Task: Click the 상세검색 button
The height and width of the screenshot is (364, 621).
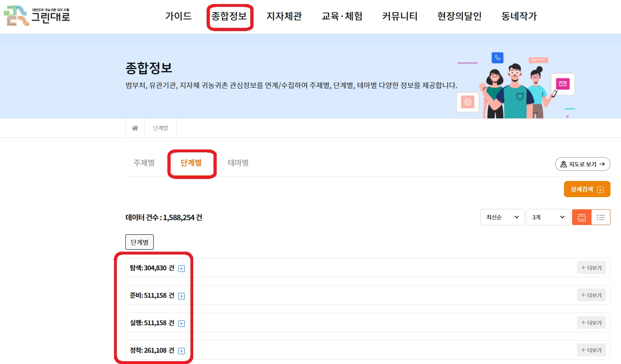Action: (x=587, y=189)
